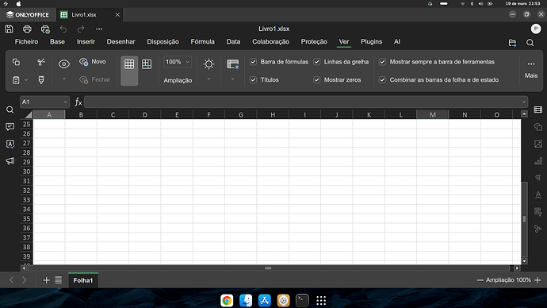Open feedback megaphone icon in left sidebar

[x=10, y=160]
